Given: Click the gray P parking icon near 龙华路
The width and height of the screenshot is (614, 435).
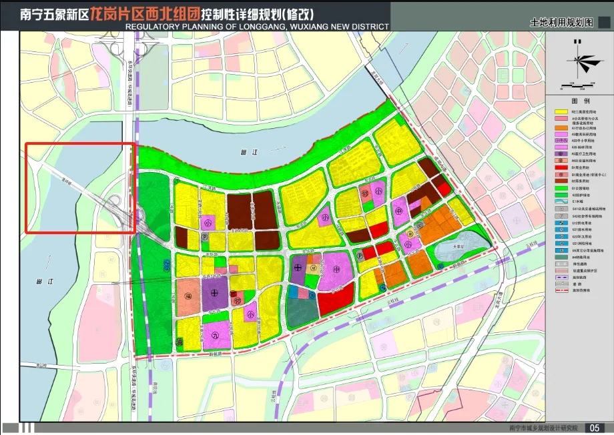Looking at the screenshot, I should (x=204, y=237).
